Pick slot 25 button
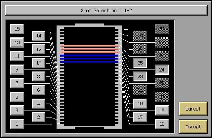The image size is (212, 138). click(140, 63)
